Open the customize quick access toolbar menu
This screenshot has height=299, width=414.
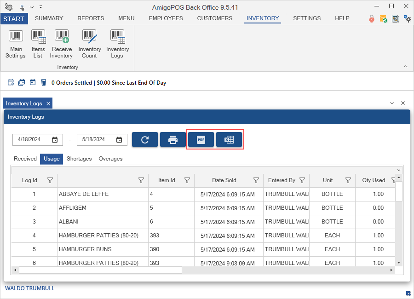click(x=40, y=7)
